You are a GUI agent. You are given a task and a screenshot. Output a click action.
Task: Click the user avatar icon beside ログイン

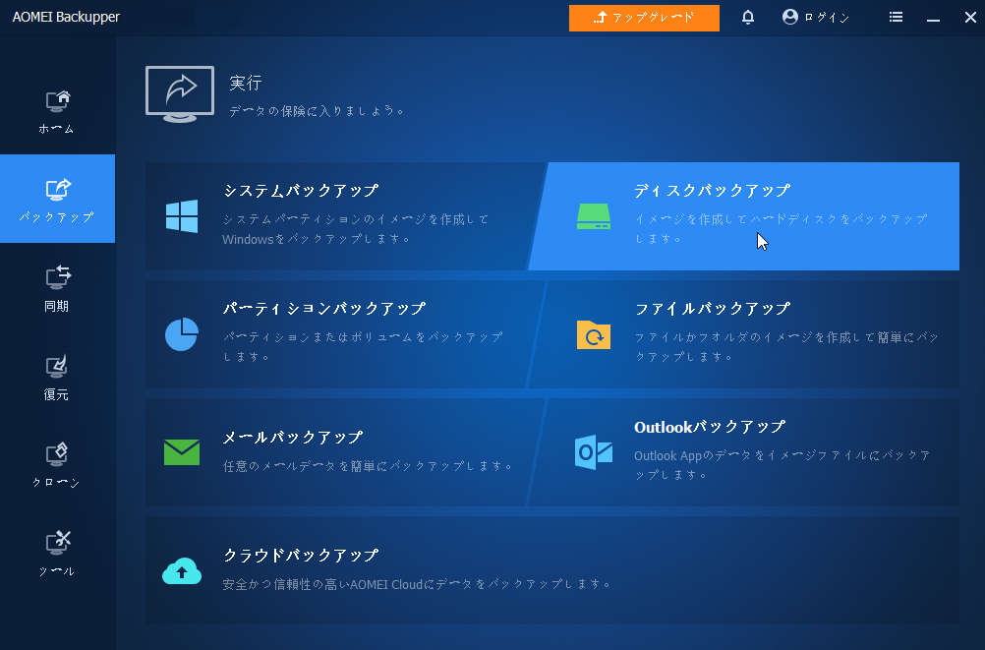[790, 17]
